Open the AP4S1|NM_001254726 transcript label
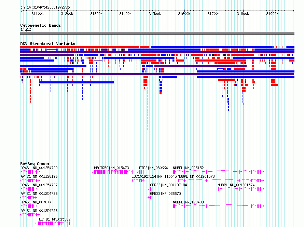304x227 pixels. [x=39, y=193]
